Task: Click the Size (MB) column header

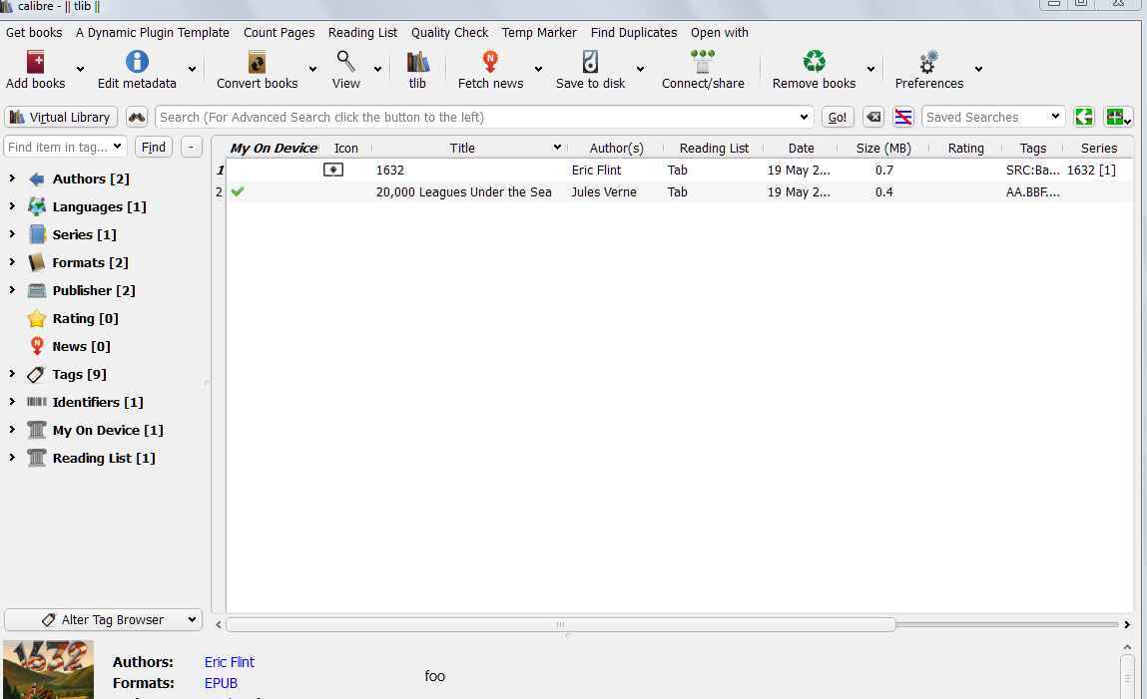Action: (x=883, y=148)
